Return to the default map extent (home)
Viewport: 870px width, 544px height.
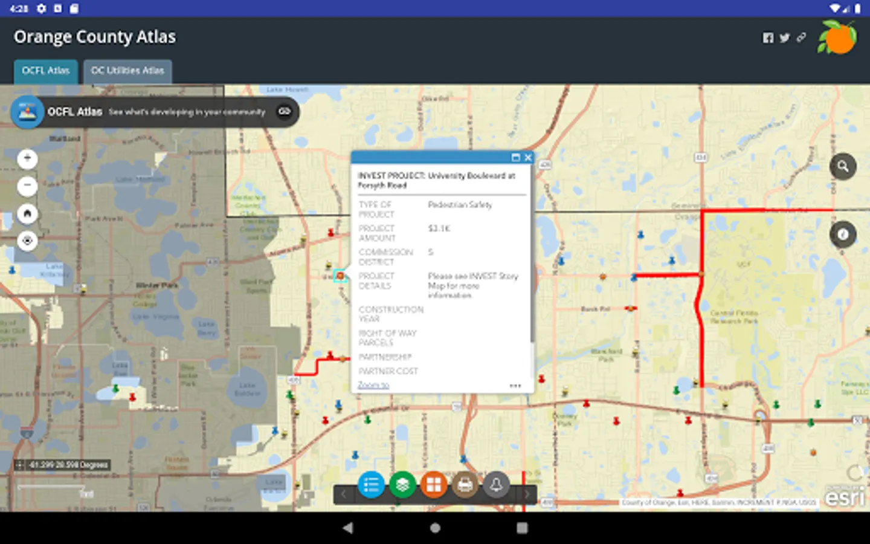(27, 213)
